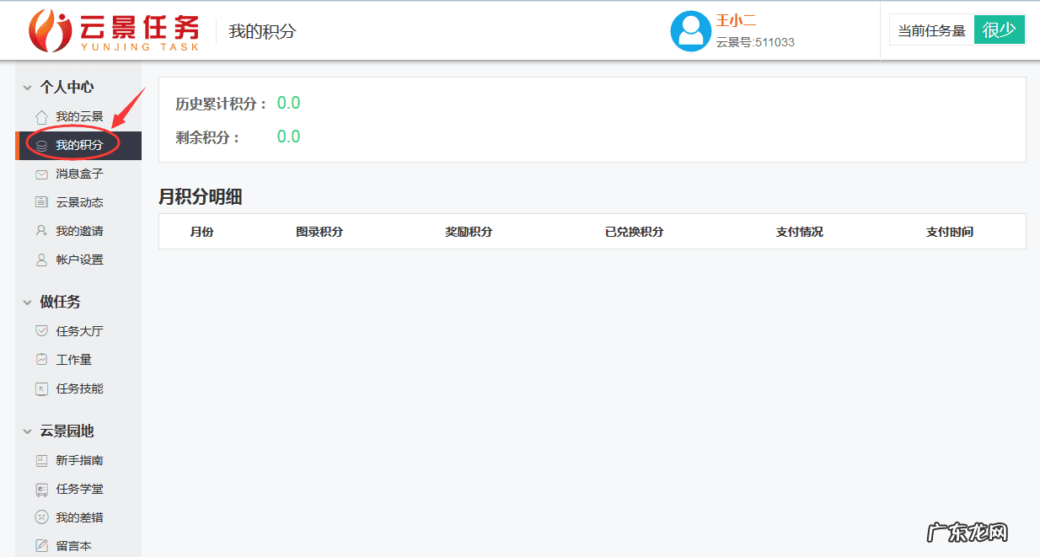Click the user avatar in the header

point(690,31)
